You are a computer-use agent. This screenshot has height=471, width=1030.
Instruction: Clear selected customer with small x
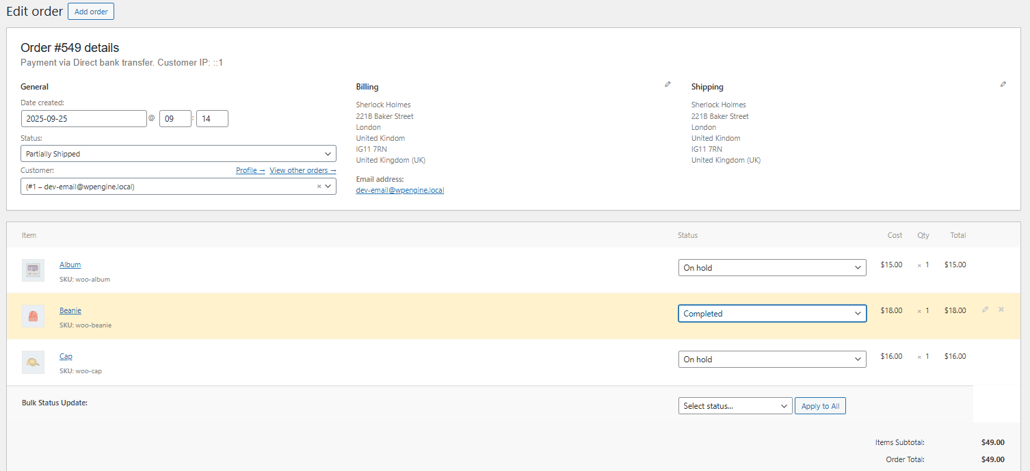click(x=319, y=187)
